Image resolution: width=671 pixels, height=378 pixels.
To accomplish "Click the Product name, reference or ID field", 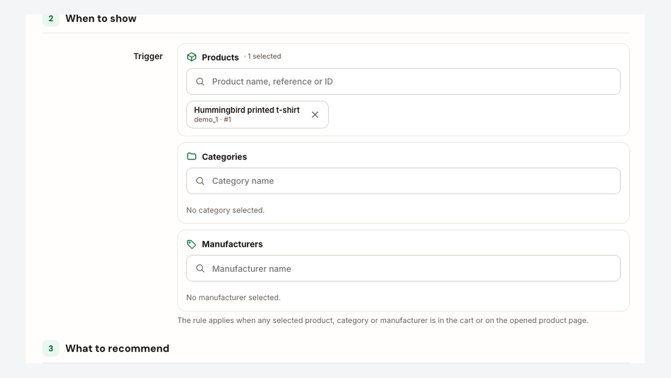I will click(403, 81).
